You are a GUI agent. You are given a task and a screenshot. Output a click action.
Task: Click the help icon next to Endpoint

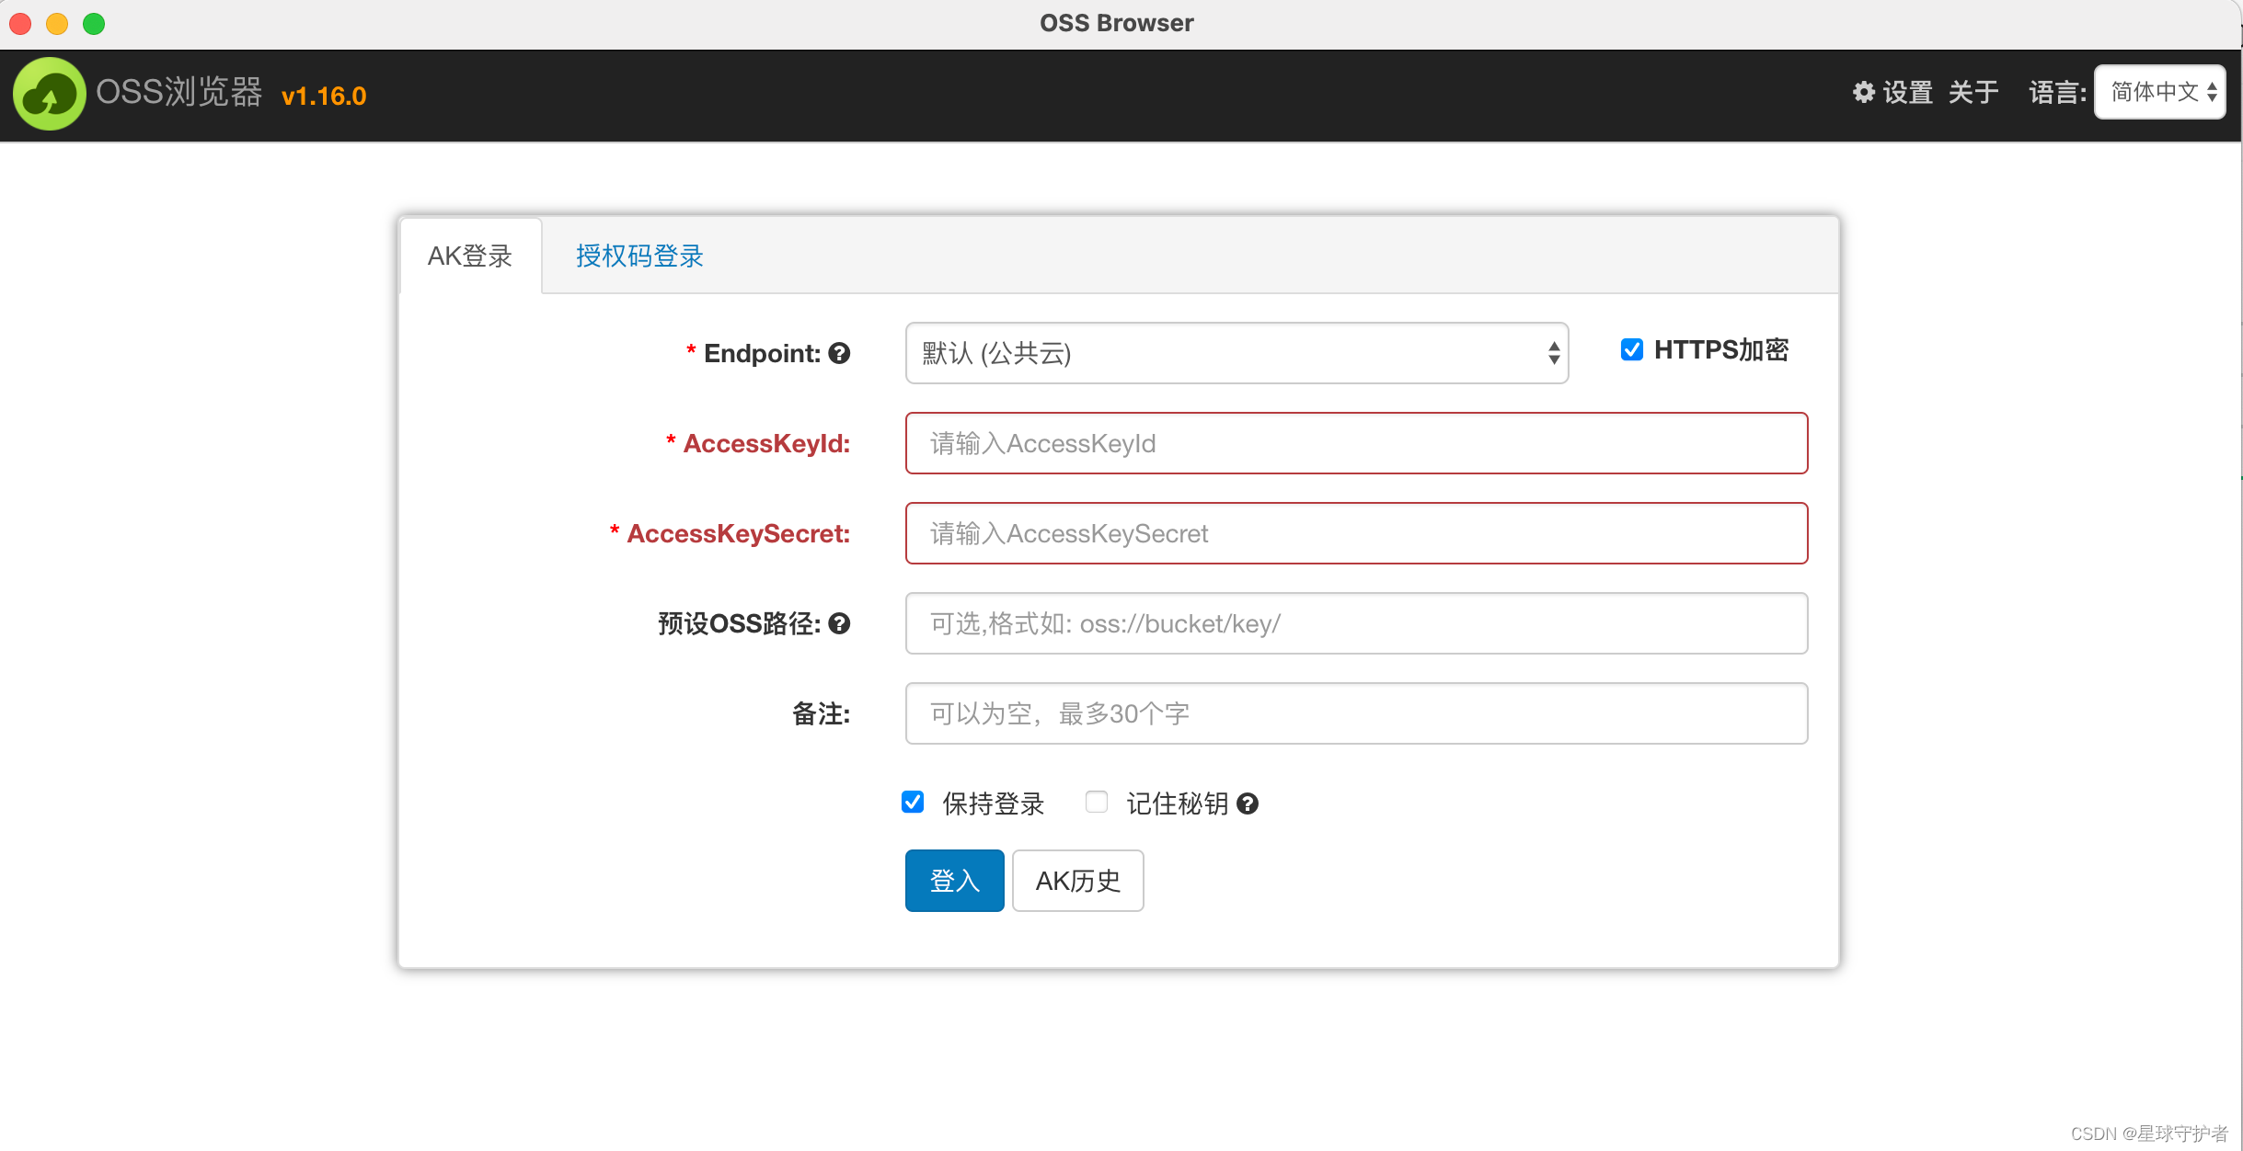pyautogui.click(x=839, y=353)
